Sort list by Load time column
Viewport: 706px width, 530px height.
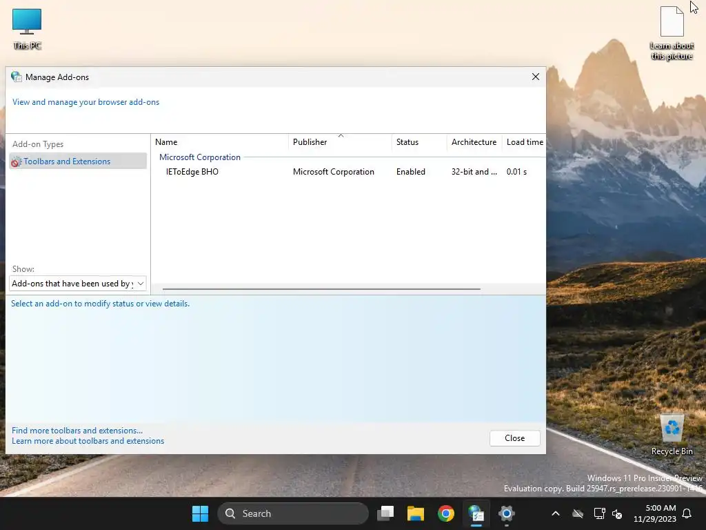524,142
